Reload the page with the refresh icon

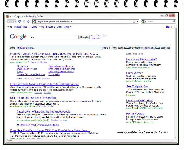pos(20,22)
